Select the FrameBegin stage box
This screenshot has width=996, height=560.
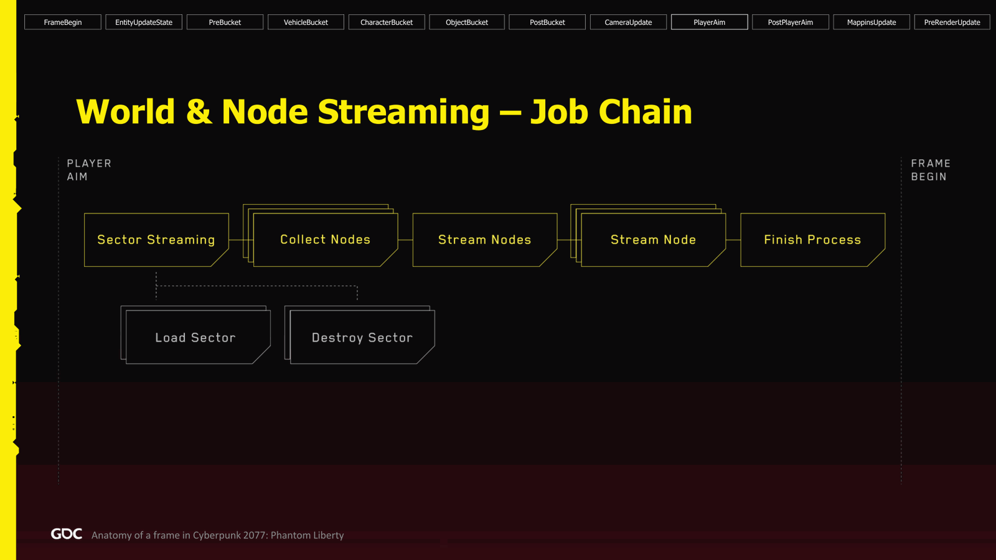coord(63,22)
